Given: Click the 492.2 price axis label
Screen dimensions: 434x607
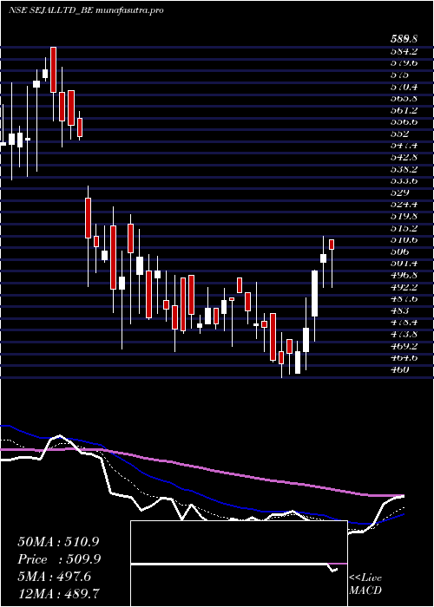Looking at the screenshot, I should click(404, 287).
